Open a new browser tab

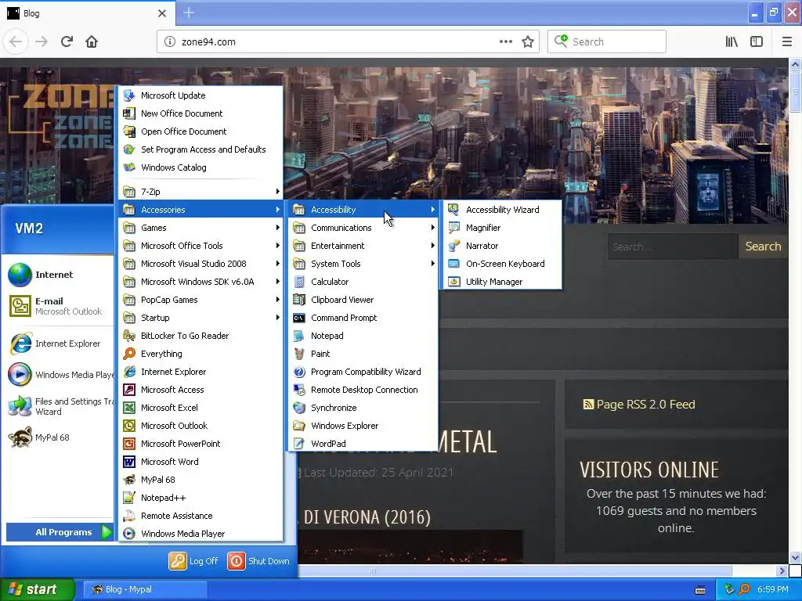189,13
